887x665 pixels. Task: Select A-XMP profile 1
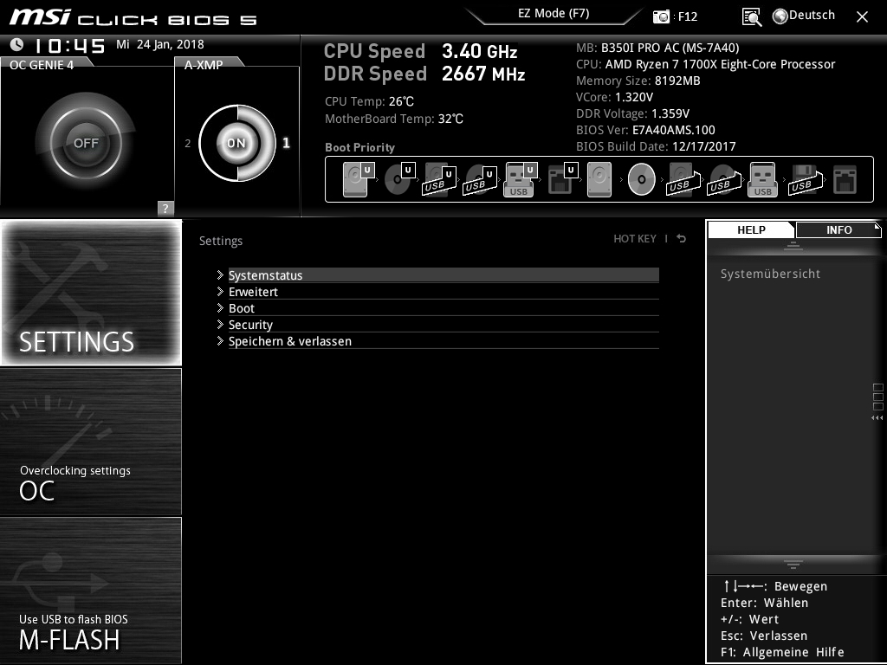click(286, 143)
